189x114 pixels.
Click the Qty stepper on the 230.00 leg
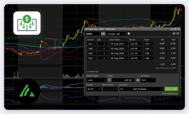[x=107, y=58]
